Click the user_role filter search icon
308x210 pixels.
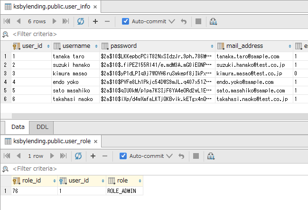pos(5,169)
